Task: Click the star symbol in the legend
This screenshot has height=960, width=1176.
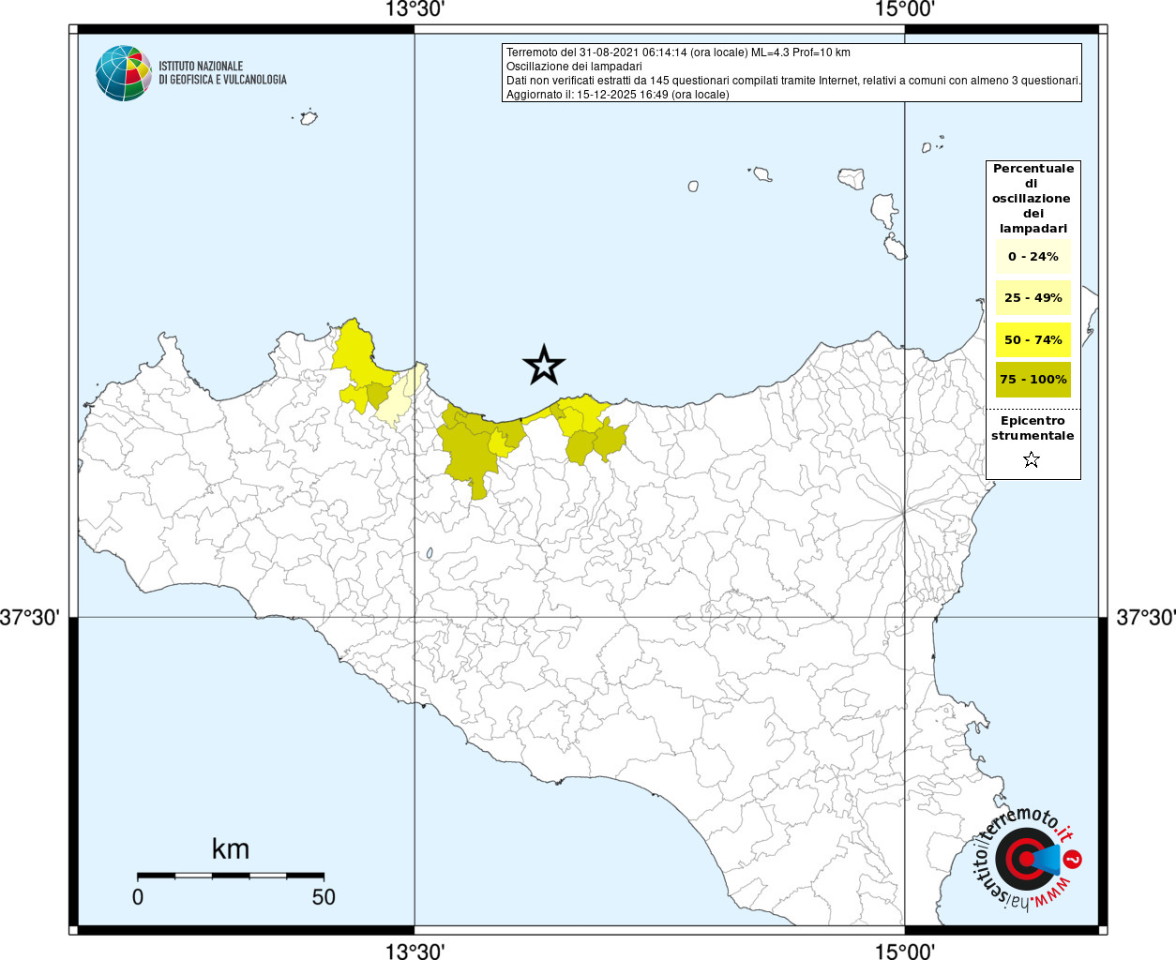Action: [x=1032, y=459]
